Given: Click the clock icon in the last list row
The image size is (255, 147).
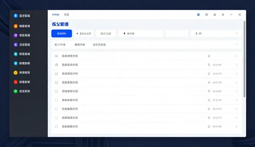Looking at the screenshot, I should click(x=209, y=127).
